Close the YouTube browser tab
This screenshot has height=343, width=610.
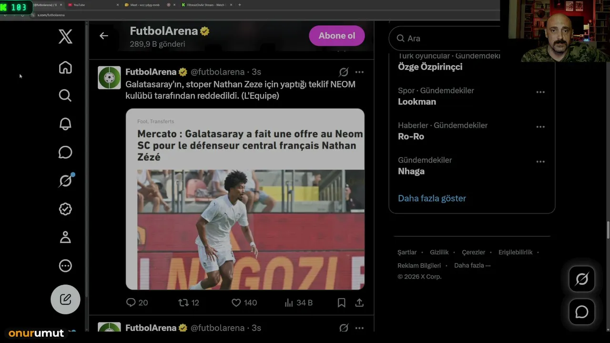118,5
